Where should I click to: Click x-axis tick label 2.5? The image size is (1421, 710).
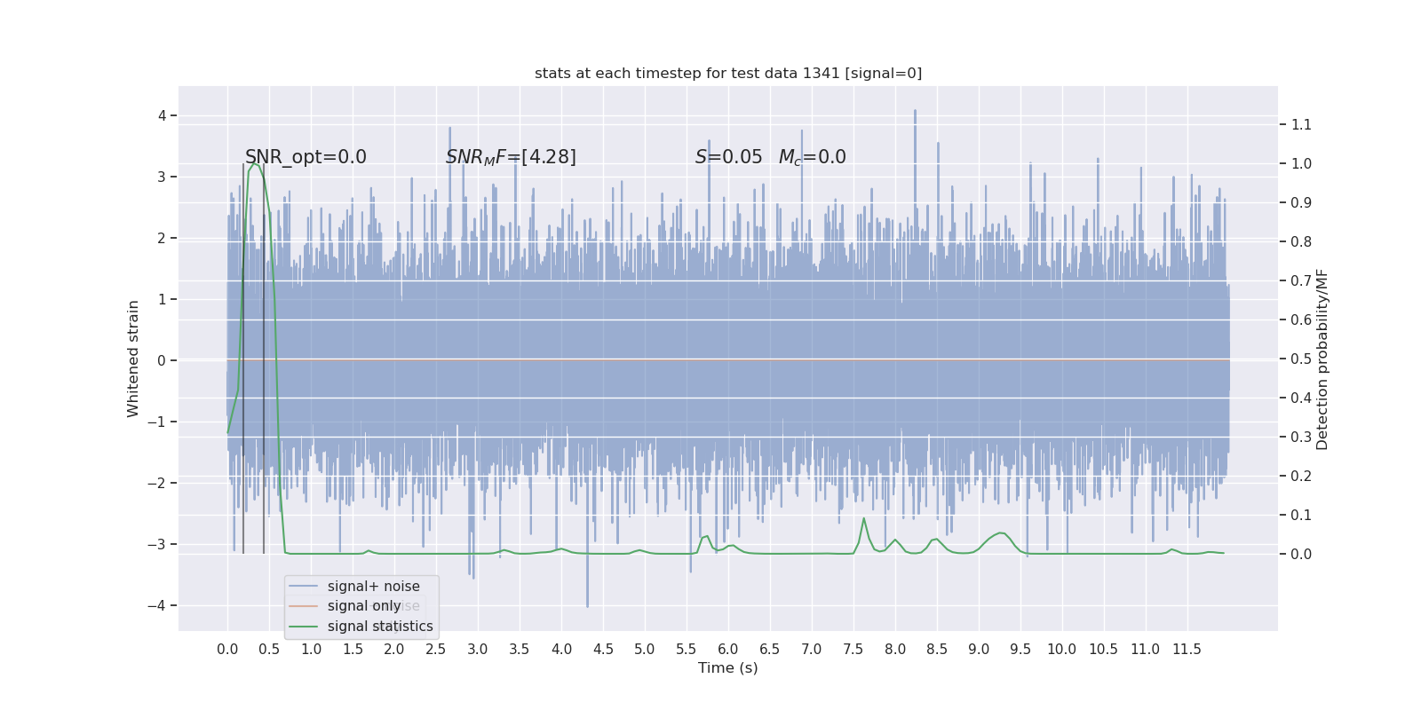pos(436,650)
